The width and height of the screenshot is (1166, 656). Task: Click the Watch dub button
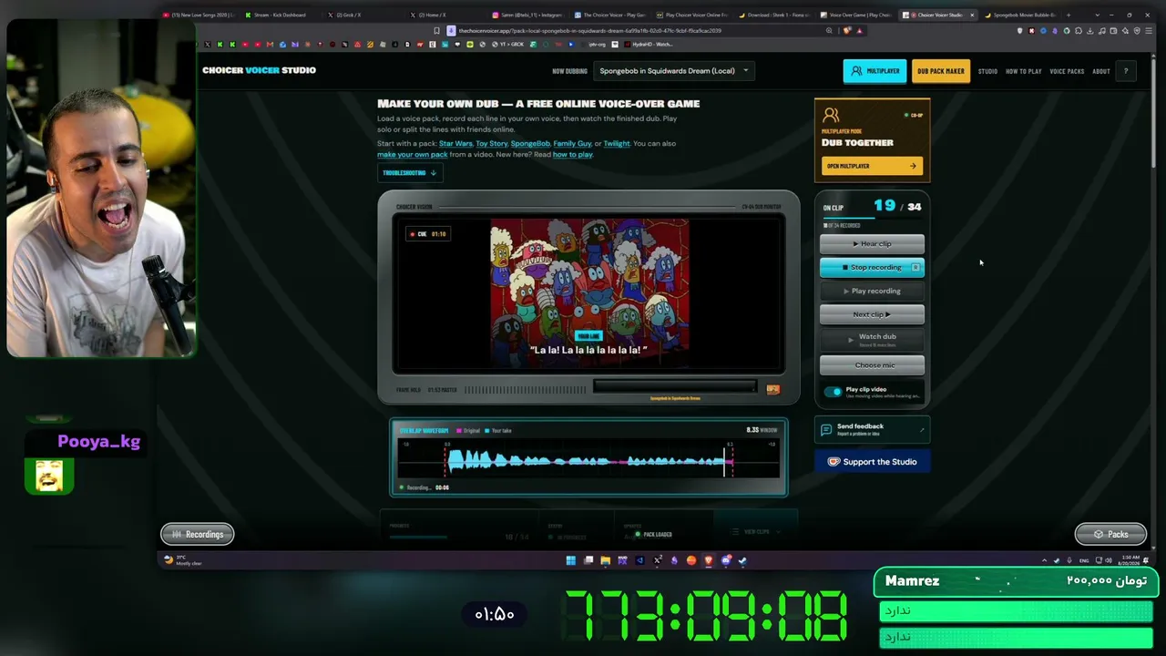click(872, 339)
